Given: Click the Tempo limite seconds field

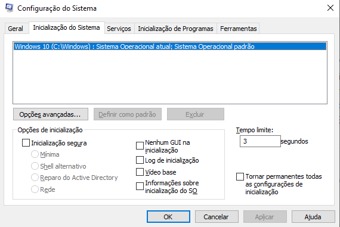Looking at the screenshot, I should [260, 141].
